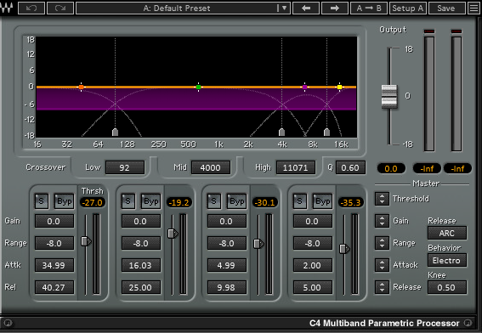Image resolution: width=482 pixels, height=333 pixels.
Task: Click band 4 threshold value -35.3
Action: pyautogui.click(x=351, y=202)
